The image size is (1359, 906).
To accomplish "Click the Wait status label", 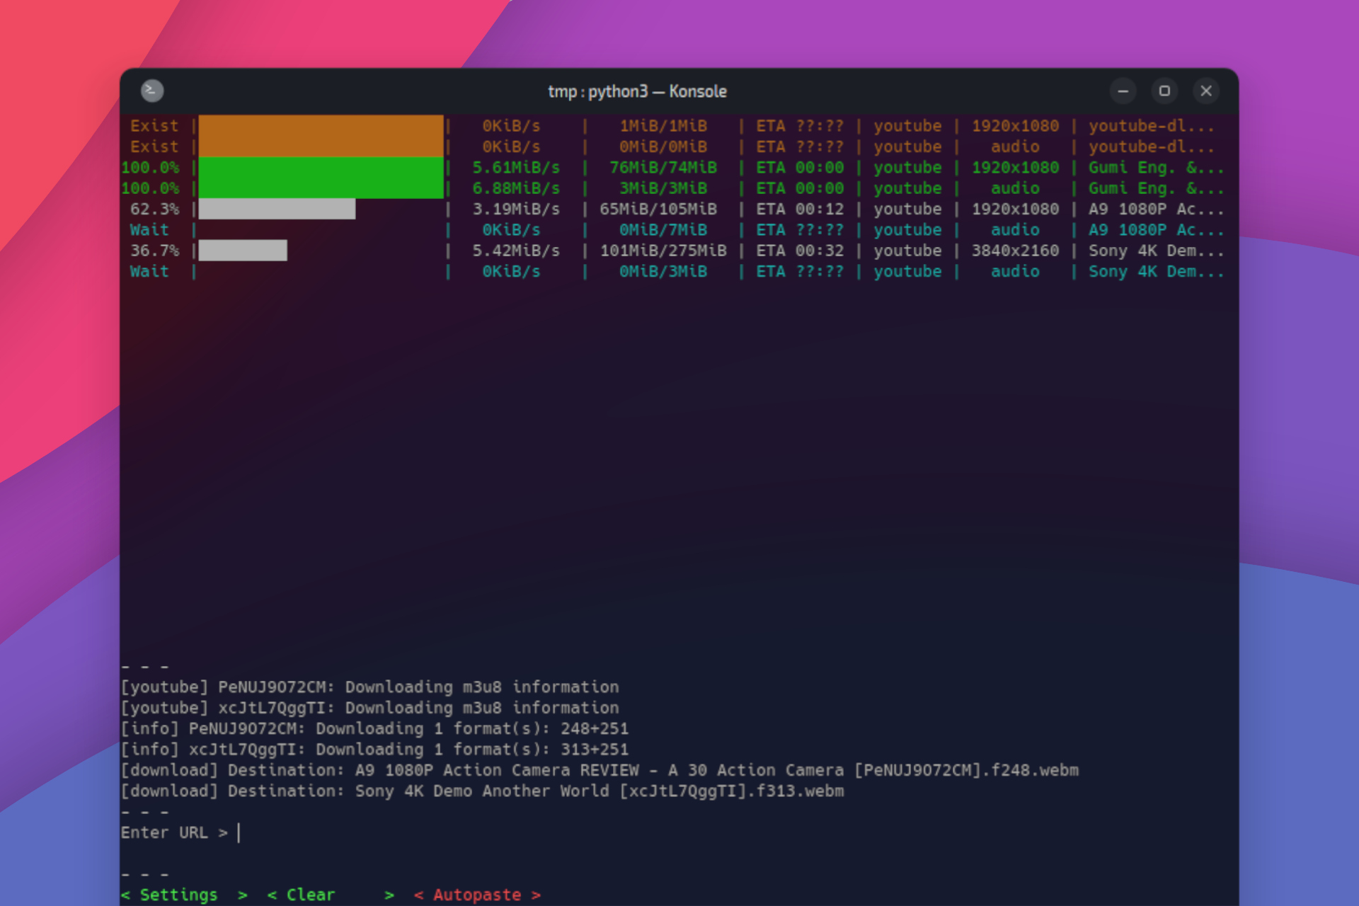I will 149,229.
